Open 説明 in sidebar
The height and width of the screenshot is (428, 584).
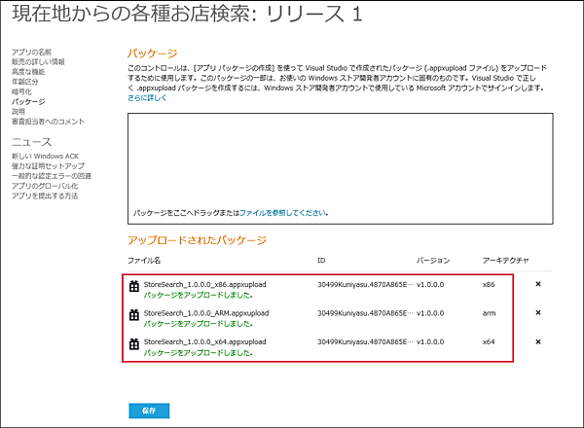click(18, 111)
